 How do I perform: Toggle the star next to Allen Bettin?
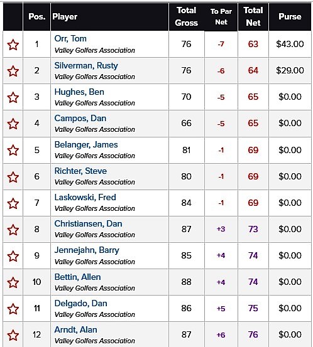(x=13, y=282)
